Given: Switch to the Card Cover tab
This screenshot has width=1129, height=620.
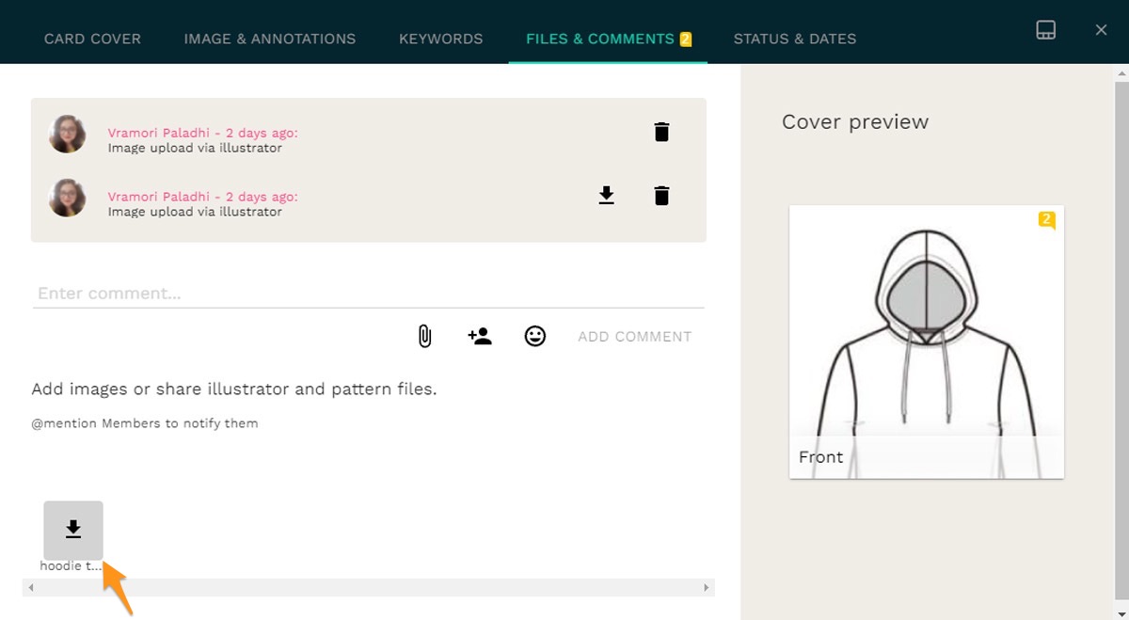Looking at the screenshot, I should tap(92, 39).
